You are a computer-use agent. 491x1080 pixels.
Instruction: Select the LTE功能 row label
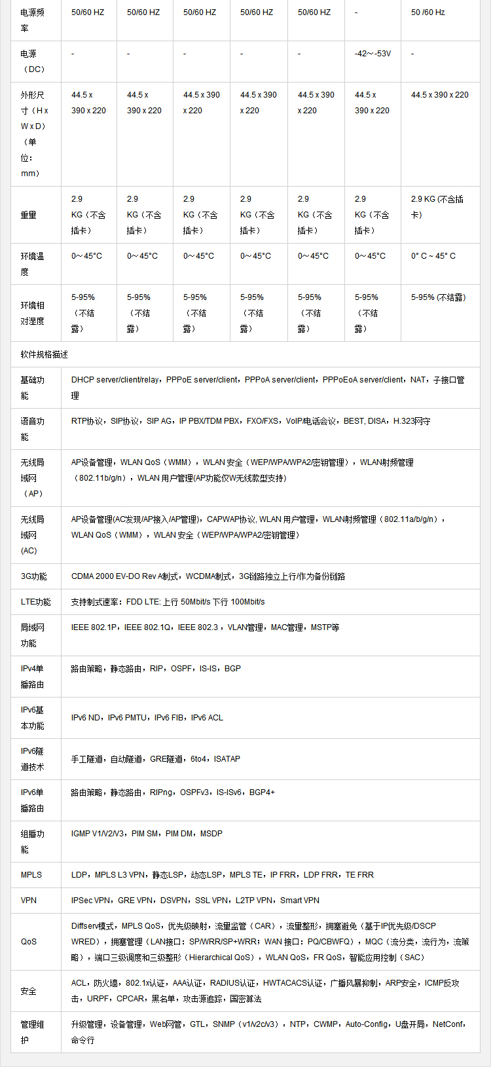click(35, 602)
